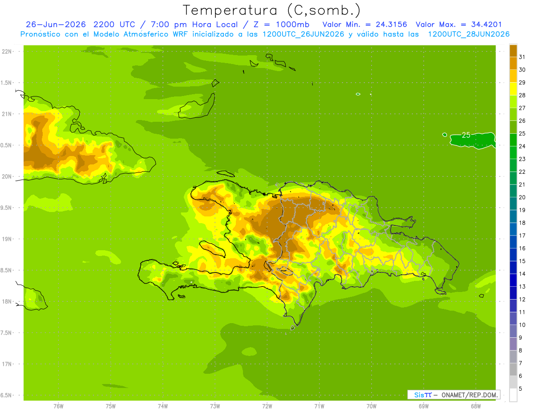The height and width of the screenshot is (412, 534).
Task: Click the '71W' longitude axis label
Action: (319, 406)
